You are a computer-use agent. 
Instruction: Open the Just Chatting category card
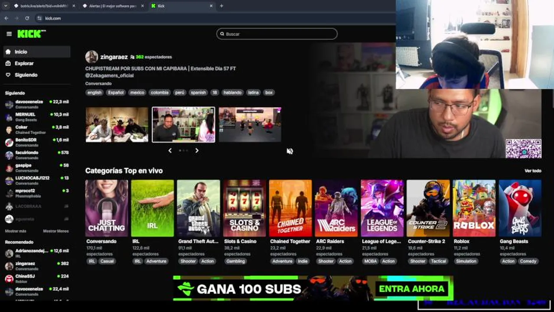(x=107, y=208)
